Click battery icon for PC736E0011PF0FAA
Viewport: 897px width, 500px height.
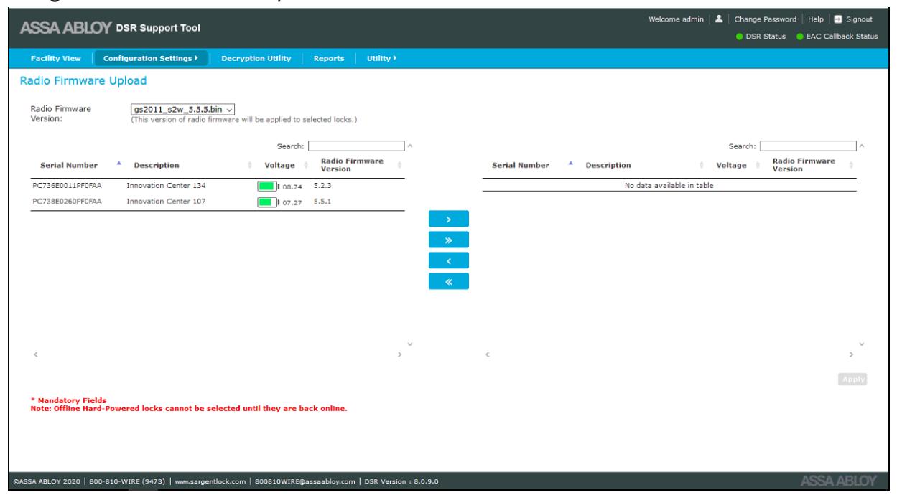[268, 187]
